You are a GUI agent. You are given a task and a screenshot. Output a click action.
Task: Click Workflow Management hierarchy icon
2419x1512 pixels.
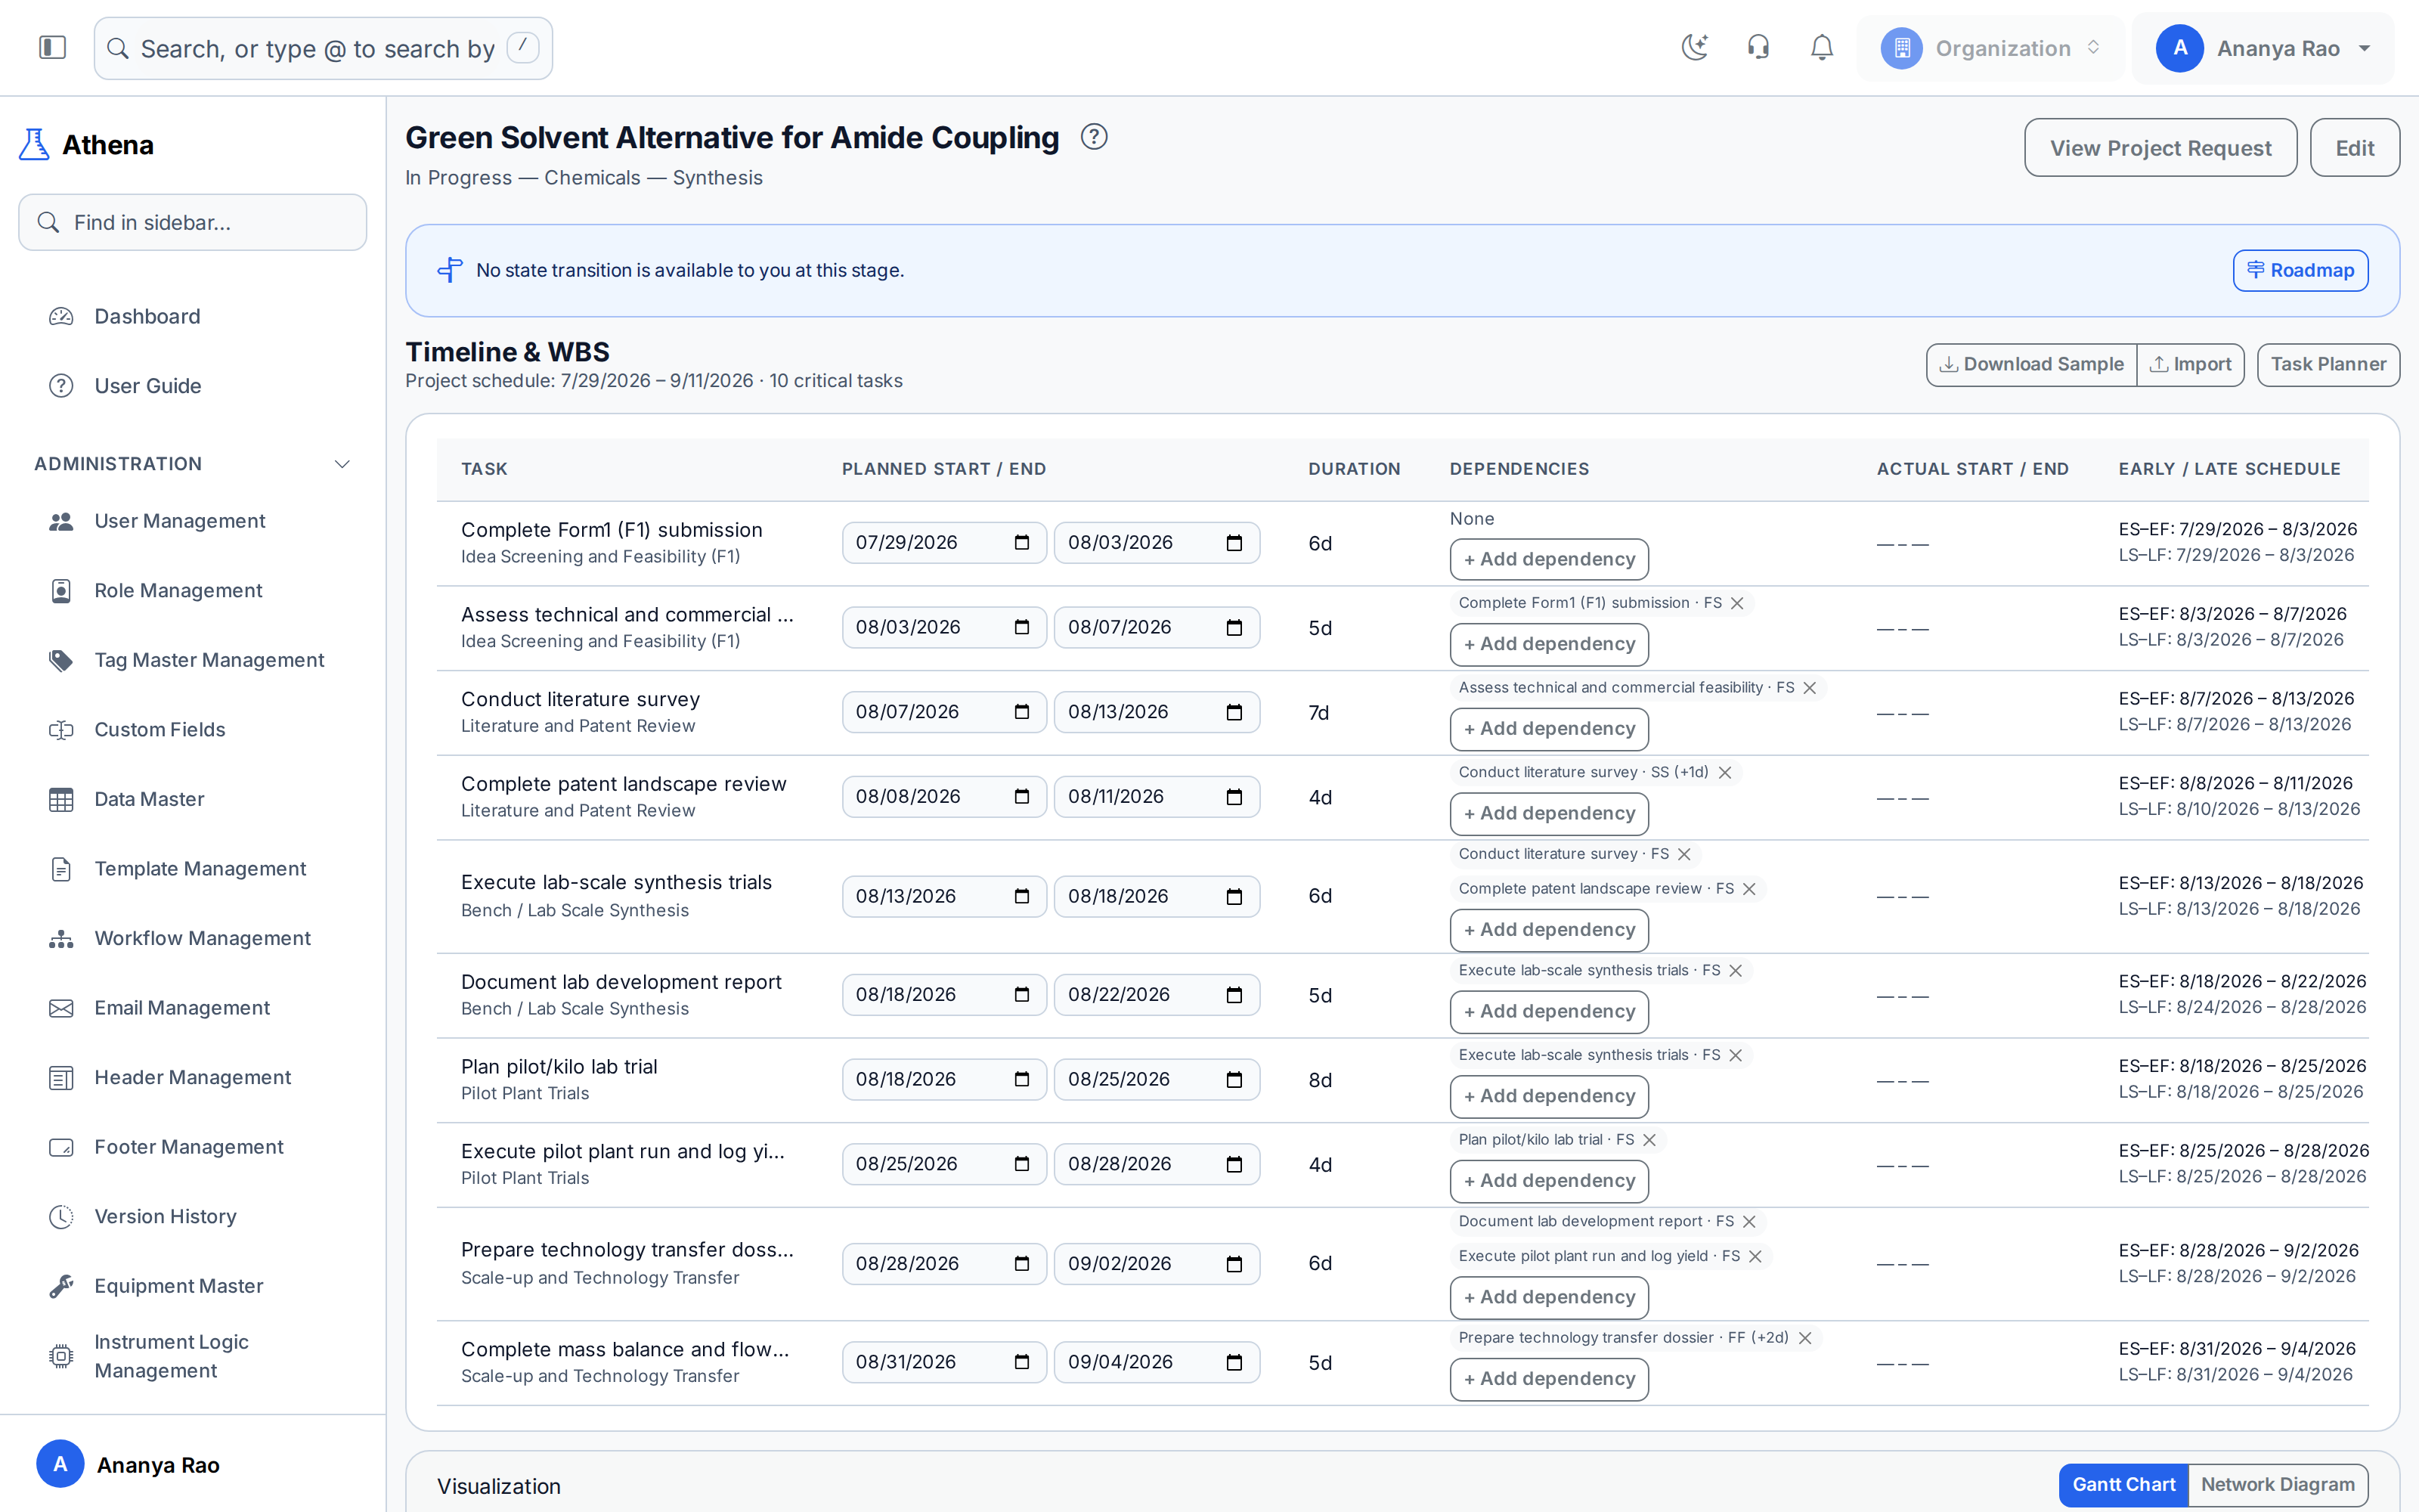[61, 939]
